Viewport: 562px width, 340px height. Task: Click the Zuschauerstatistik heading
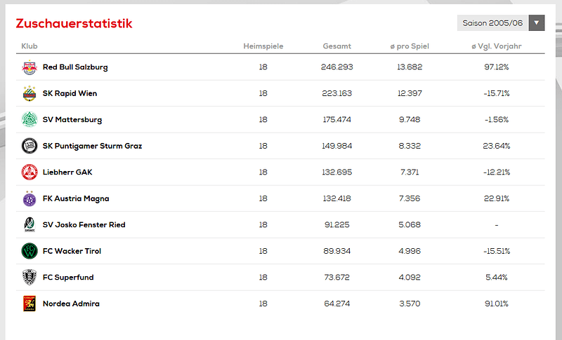(74, 24)
